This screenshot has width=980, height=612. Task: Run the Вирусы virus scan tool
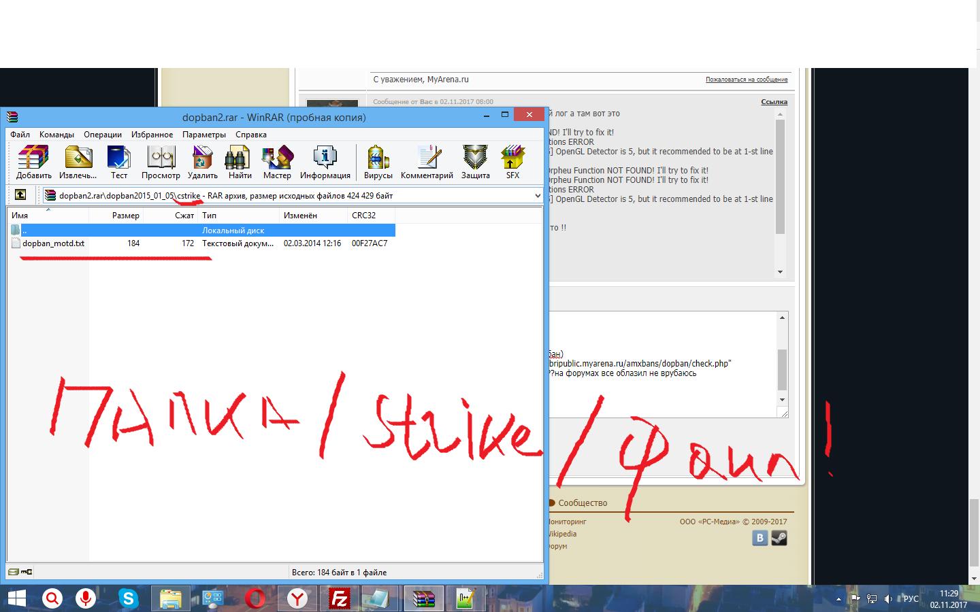point(378,162)
